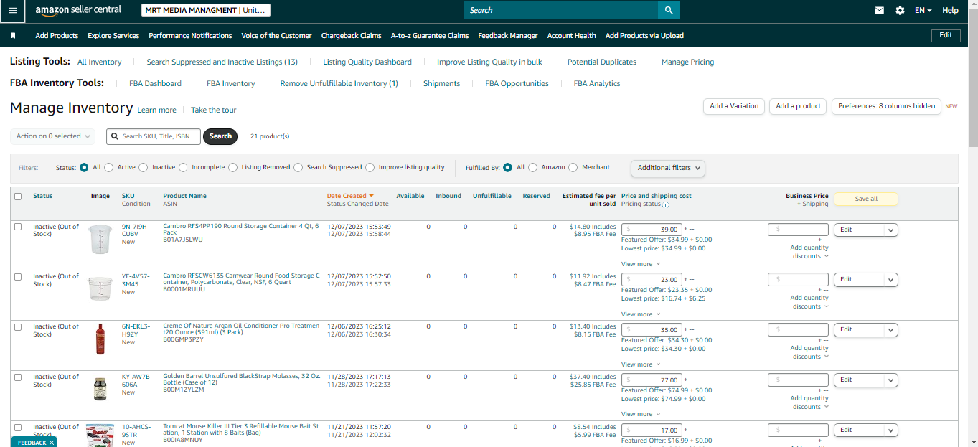Open the Action on 0 selected dropdown
Viewport: 978px width, 447px height.
53,136
